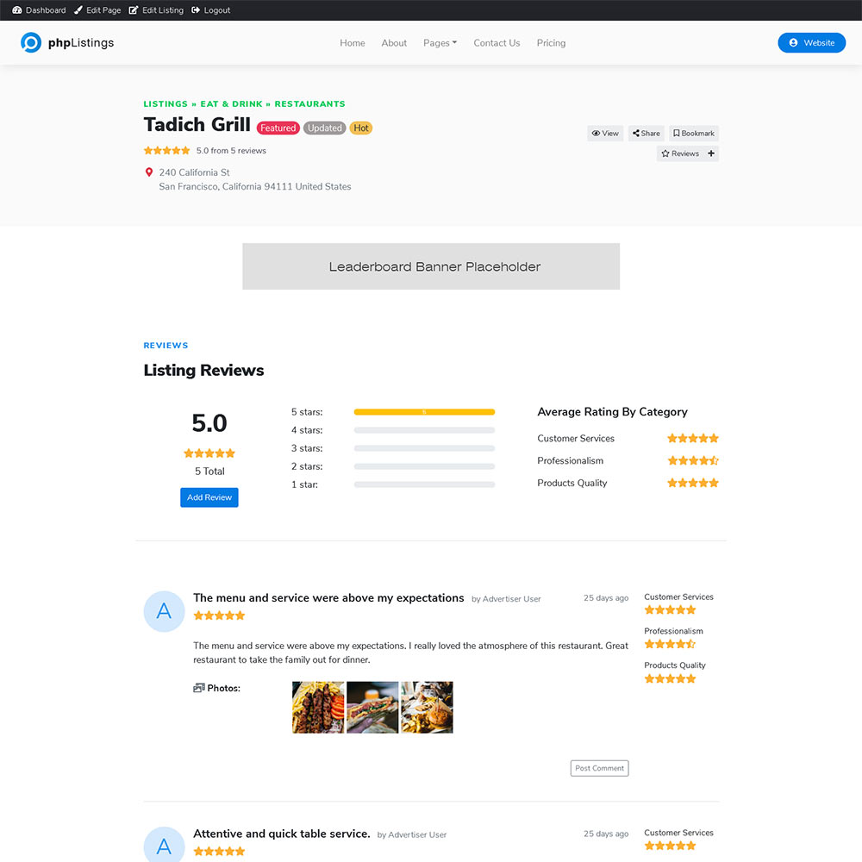
Task: Click '25 days ago' on first review
Action: (x=606, y=597)
